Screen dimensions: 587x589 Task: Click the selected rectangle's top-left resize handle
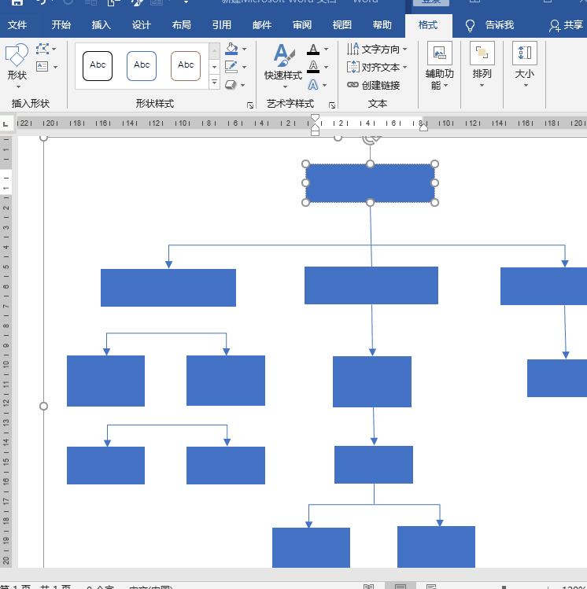[305, 164]
